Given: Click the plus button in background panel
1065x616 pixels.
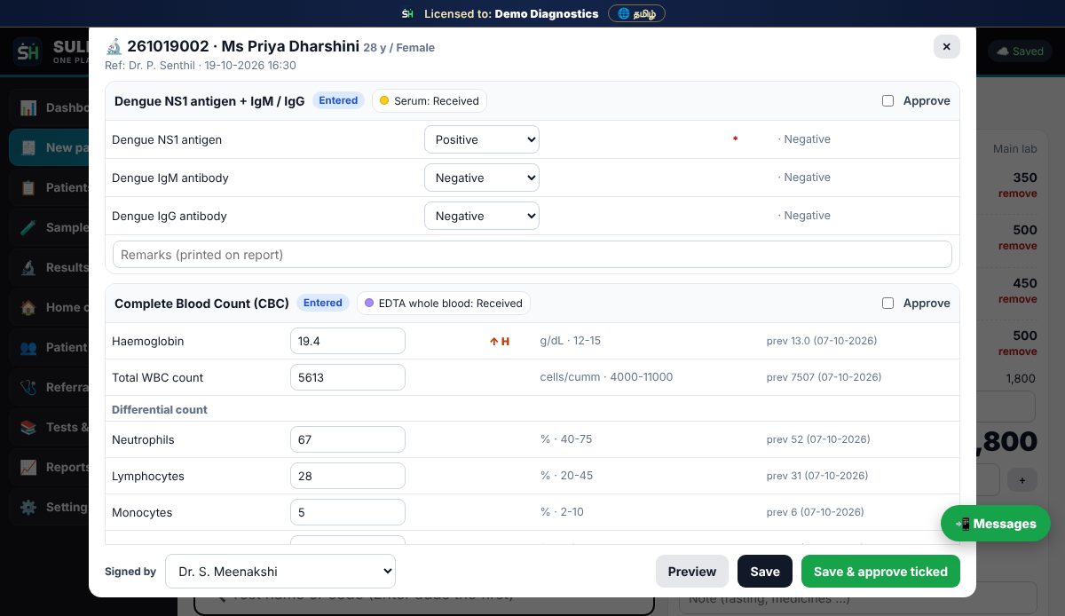Looking at the screenshot, I should [x=1022, y=480].
